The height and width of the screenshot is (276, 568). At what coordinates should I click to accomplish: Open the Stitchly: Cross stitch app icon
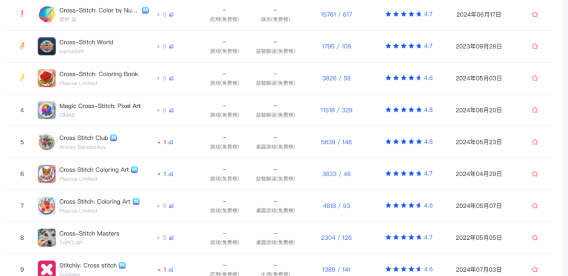point(47,269)
